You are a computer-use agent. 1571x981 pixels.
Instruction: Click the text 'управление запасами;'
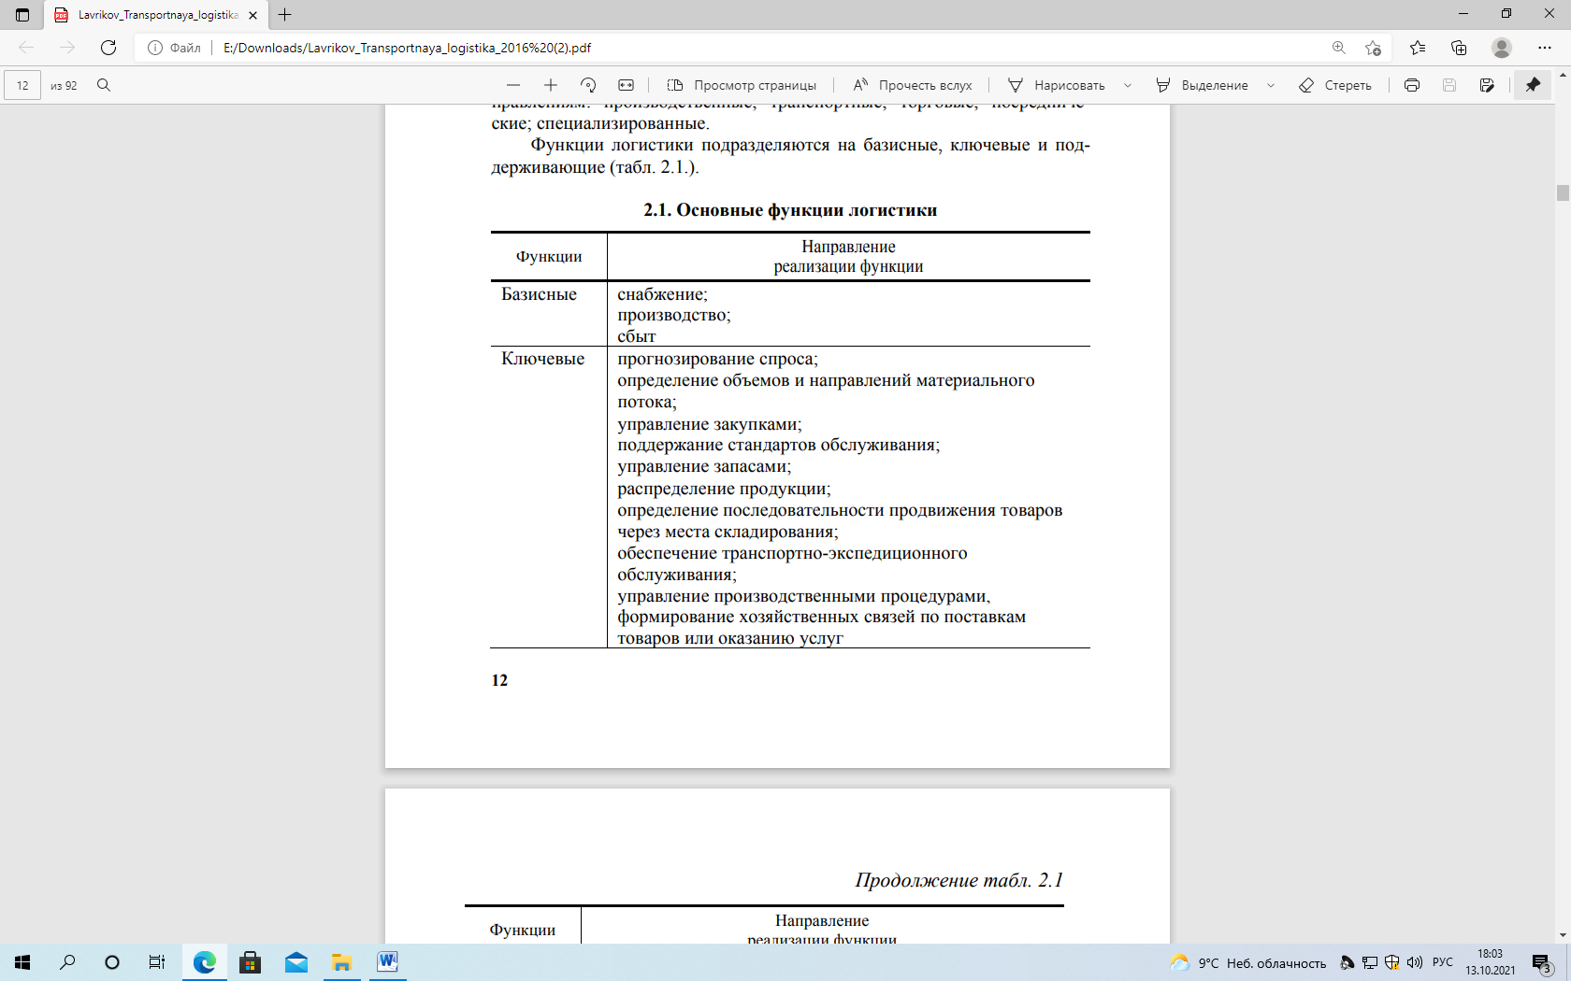[704, 466]
